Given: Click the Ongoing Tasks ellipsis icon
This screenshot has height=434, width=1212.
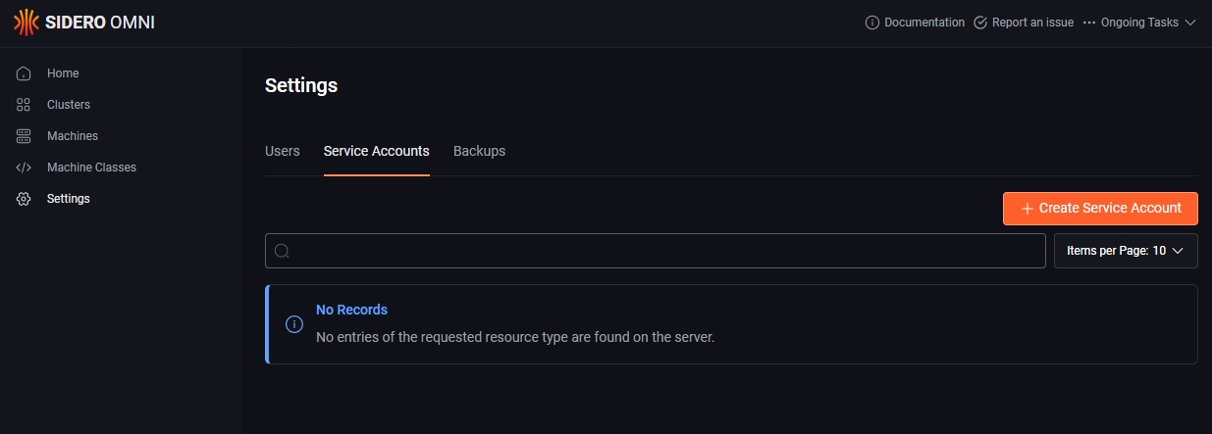Looking at the screenshot, I should point(1088,23).
